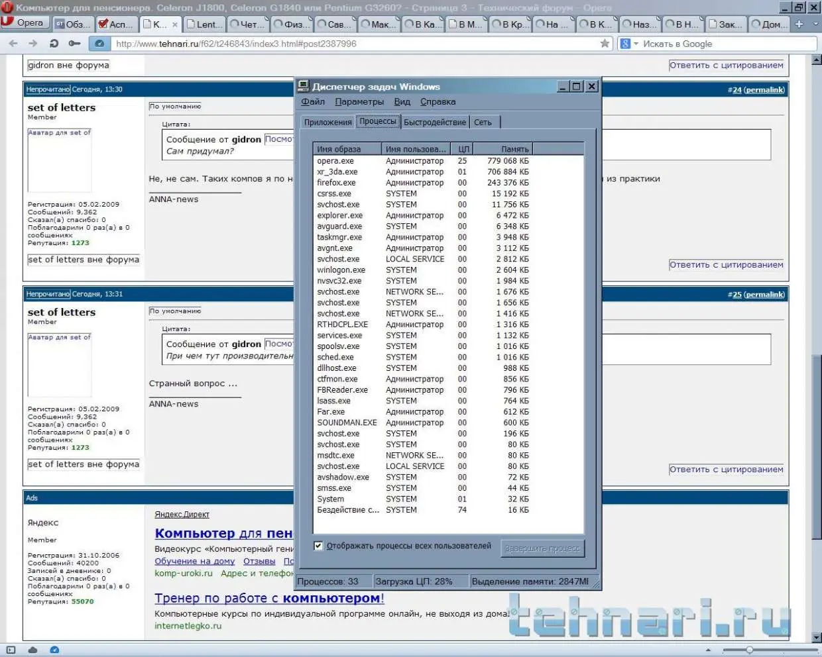Open Opera Link cloud icon in status bar

pyautogui.click(x=32, y=650)
